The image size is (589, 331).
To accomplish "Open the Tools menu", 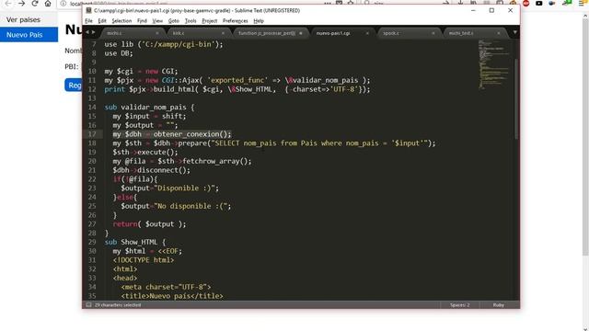I will 191,21.
